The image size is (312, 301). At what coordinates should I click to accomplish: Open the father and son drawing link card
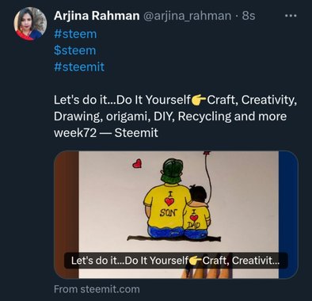[176, 215]
